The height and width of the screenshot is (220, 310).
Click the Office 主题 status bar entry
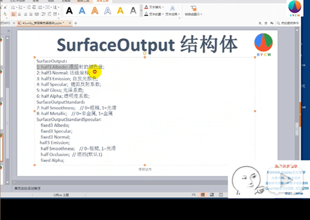[x=61, y=195]
